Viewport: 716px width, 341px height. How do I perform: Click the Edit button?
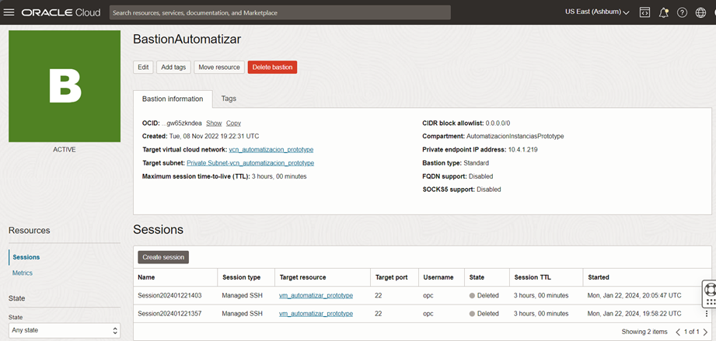[x=143, y=67]
